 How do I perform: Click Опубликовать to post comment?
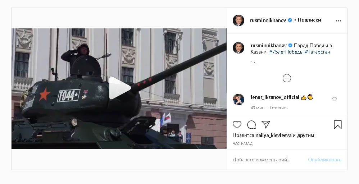(325, 160)
